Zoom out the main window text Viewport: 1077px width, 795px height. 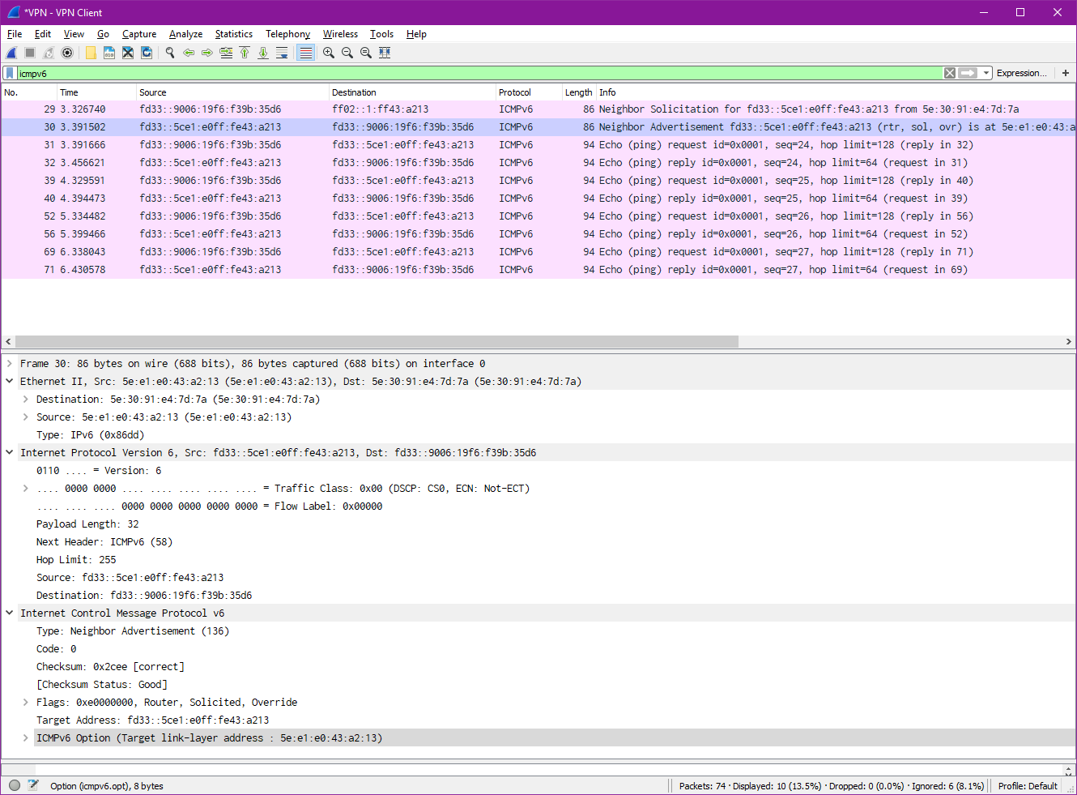tap(347, 53)
